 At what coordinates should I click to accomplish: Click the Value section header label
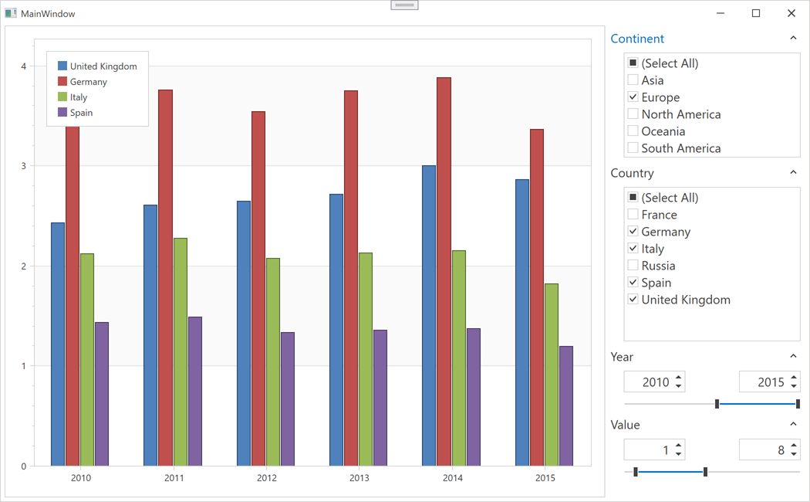pyautogui.click(x=625, y=425)
